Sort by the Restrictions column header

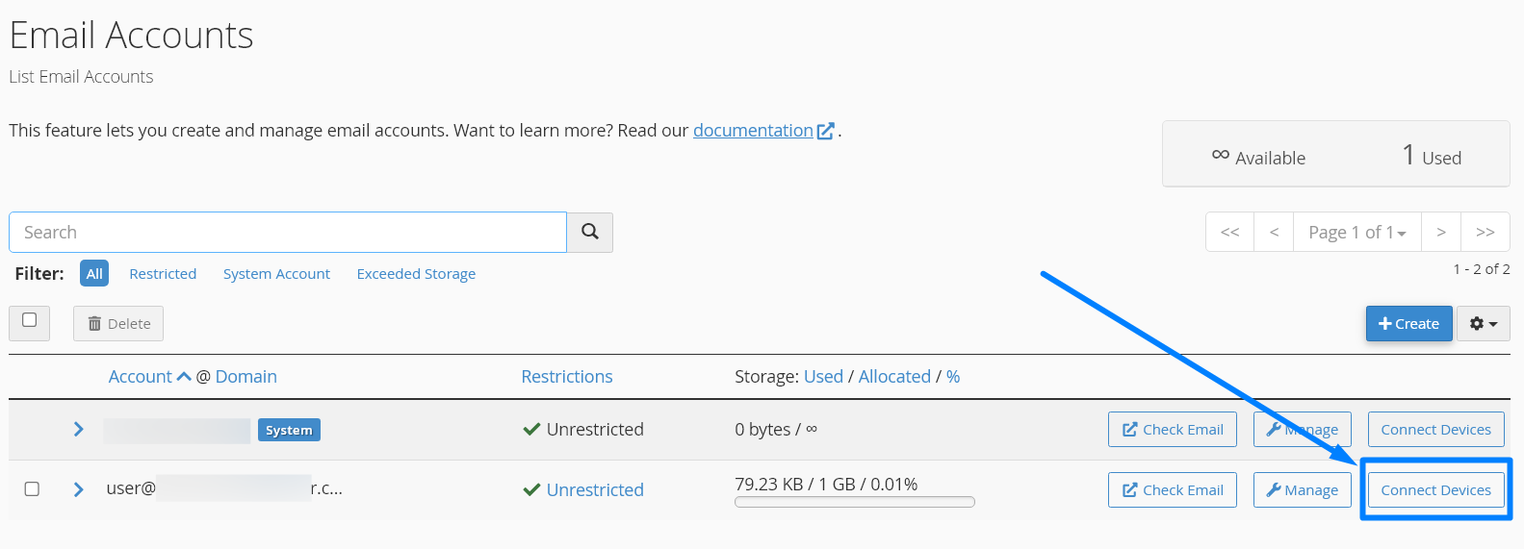click(567, 377)
